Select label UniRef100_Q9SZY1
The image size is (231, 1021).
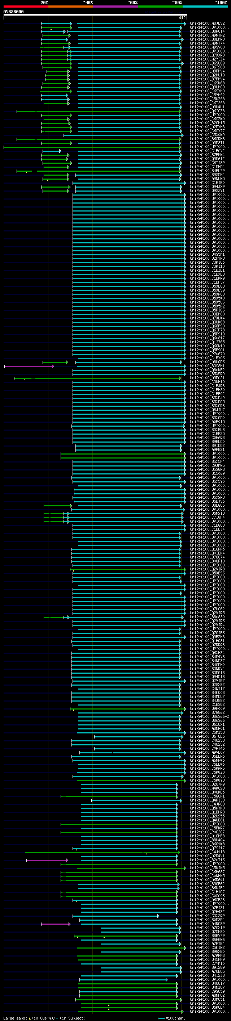point(207,191)
